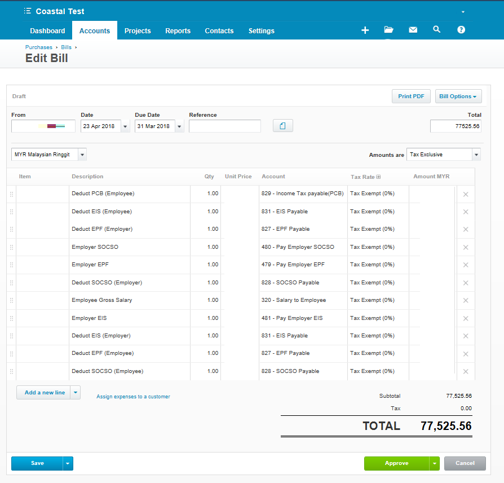The width and height of the screenshot is (504, 483).
Task: Click account cell 481 - Pay Employer EIS
Action: point(303,318)
